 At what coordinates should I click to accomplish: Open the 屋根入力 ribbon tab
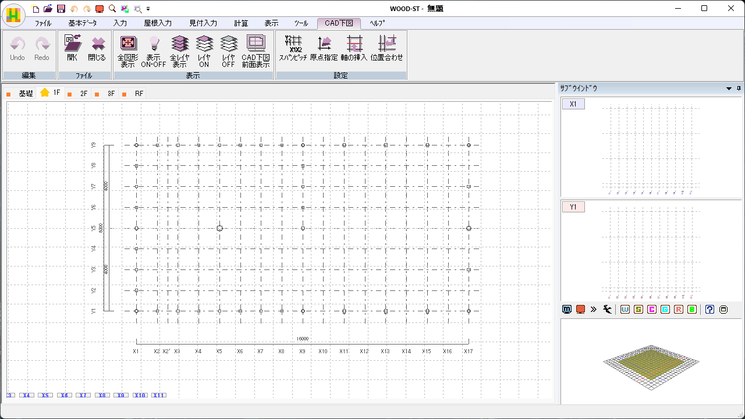coord(158,23)
